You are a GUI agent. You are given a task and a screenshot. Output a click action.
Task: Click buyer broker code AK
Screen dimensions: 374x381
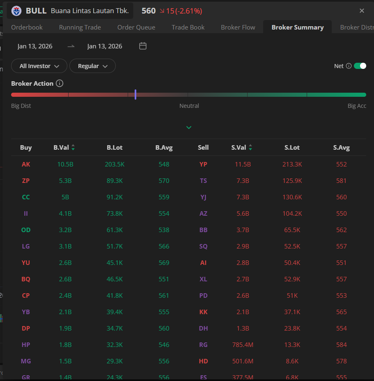tap(26, 164)
